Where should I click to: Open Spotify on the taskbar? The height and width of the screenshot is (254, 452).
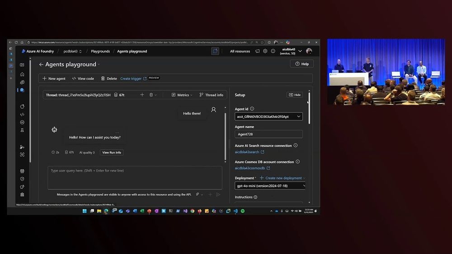tap(243, 211)
